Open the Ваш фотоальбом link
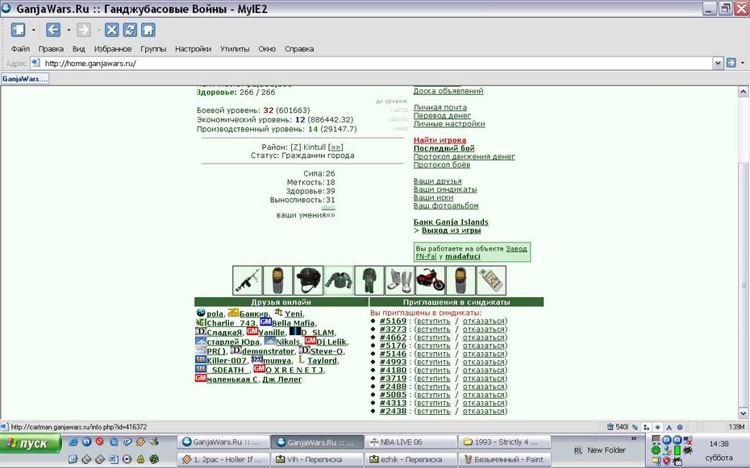The width and height of the screenshot is (750, 468). pyautogui.click(x=446, y=206)
